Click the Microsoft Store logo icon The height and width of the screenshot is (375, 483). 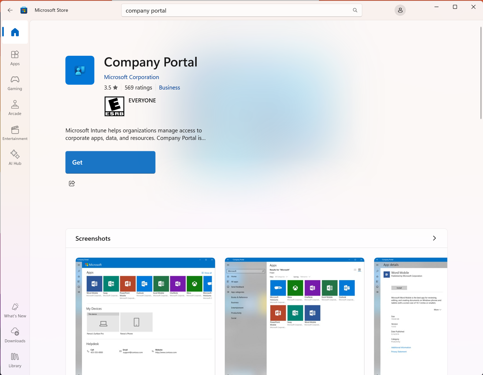(24, 10)
